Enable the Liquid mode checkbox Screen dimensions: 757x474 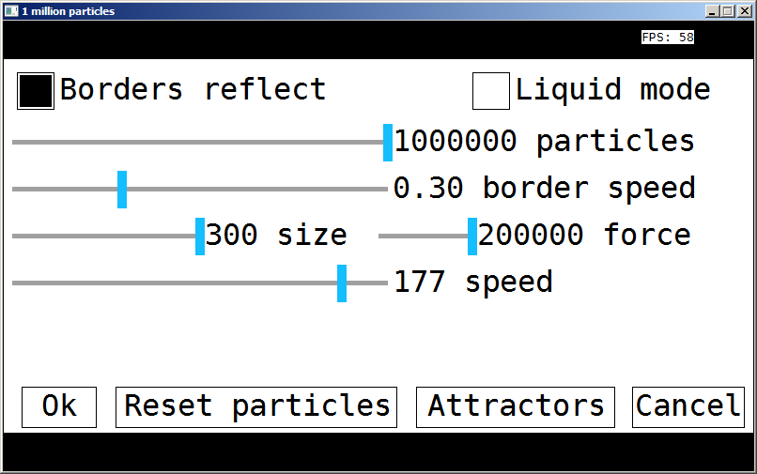[491, 91]
